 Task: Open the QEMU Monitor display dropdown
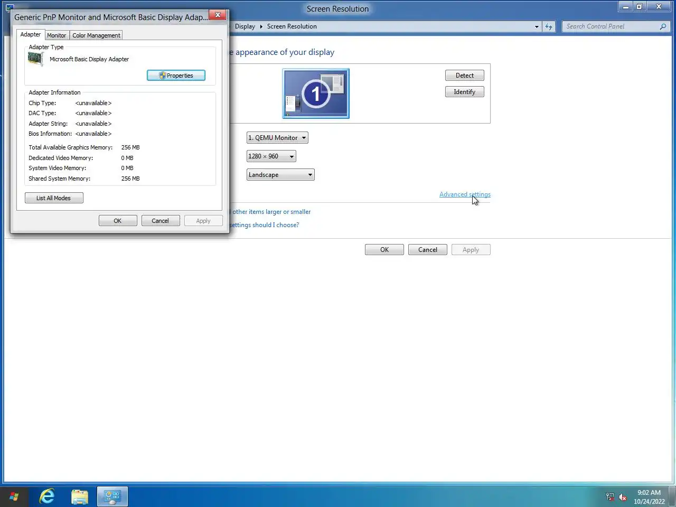(x=277, y=138)
